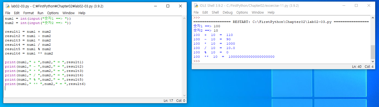The height and width of the screenshot is (107, 379).
Task: Click the print line ending with result2
Action: (44, 66)
